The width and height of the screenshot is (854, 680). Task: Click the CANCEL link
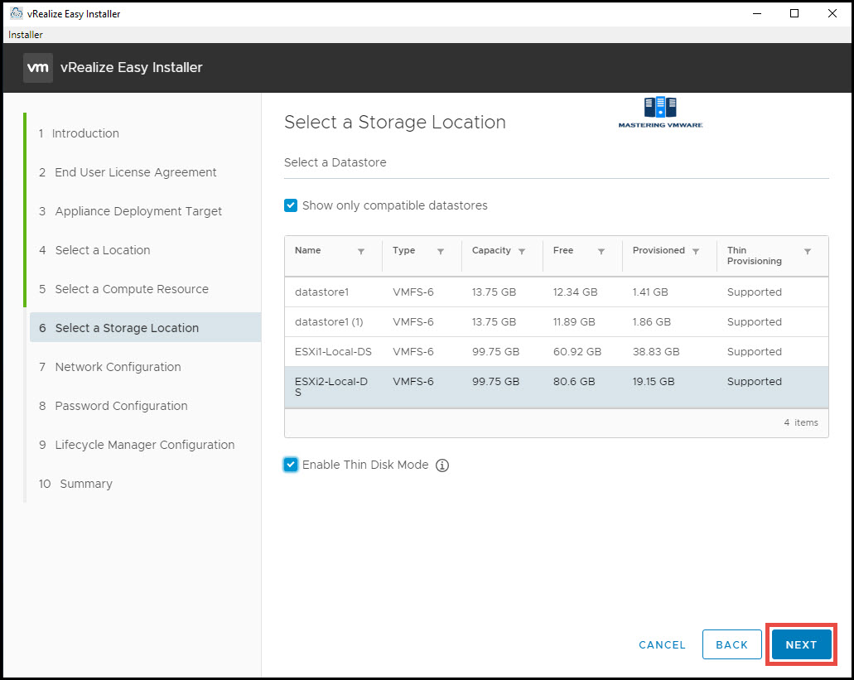pos(661,644)
